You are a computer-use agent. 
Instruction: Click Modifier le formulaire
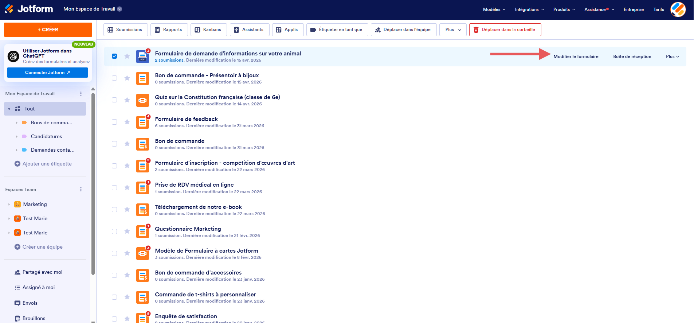pos(576,57)
